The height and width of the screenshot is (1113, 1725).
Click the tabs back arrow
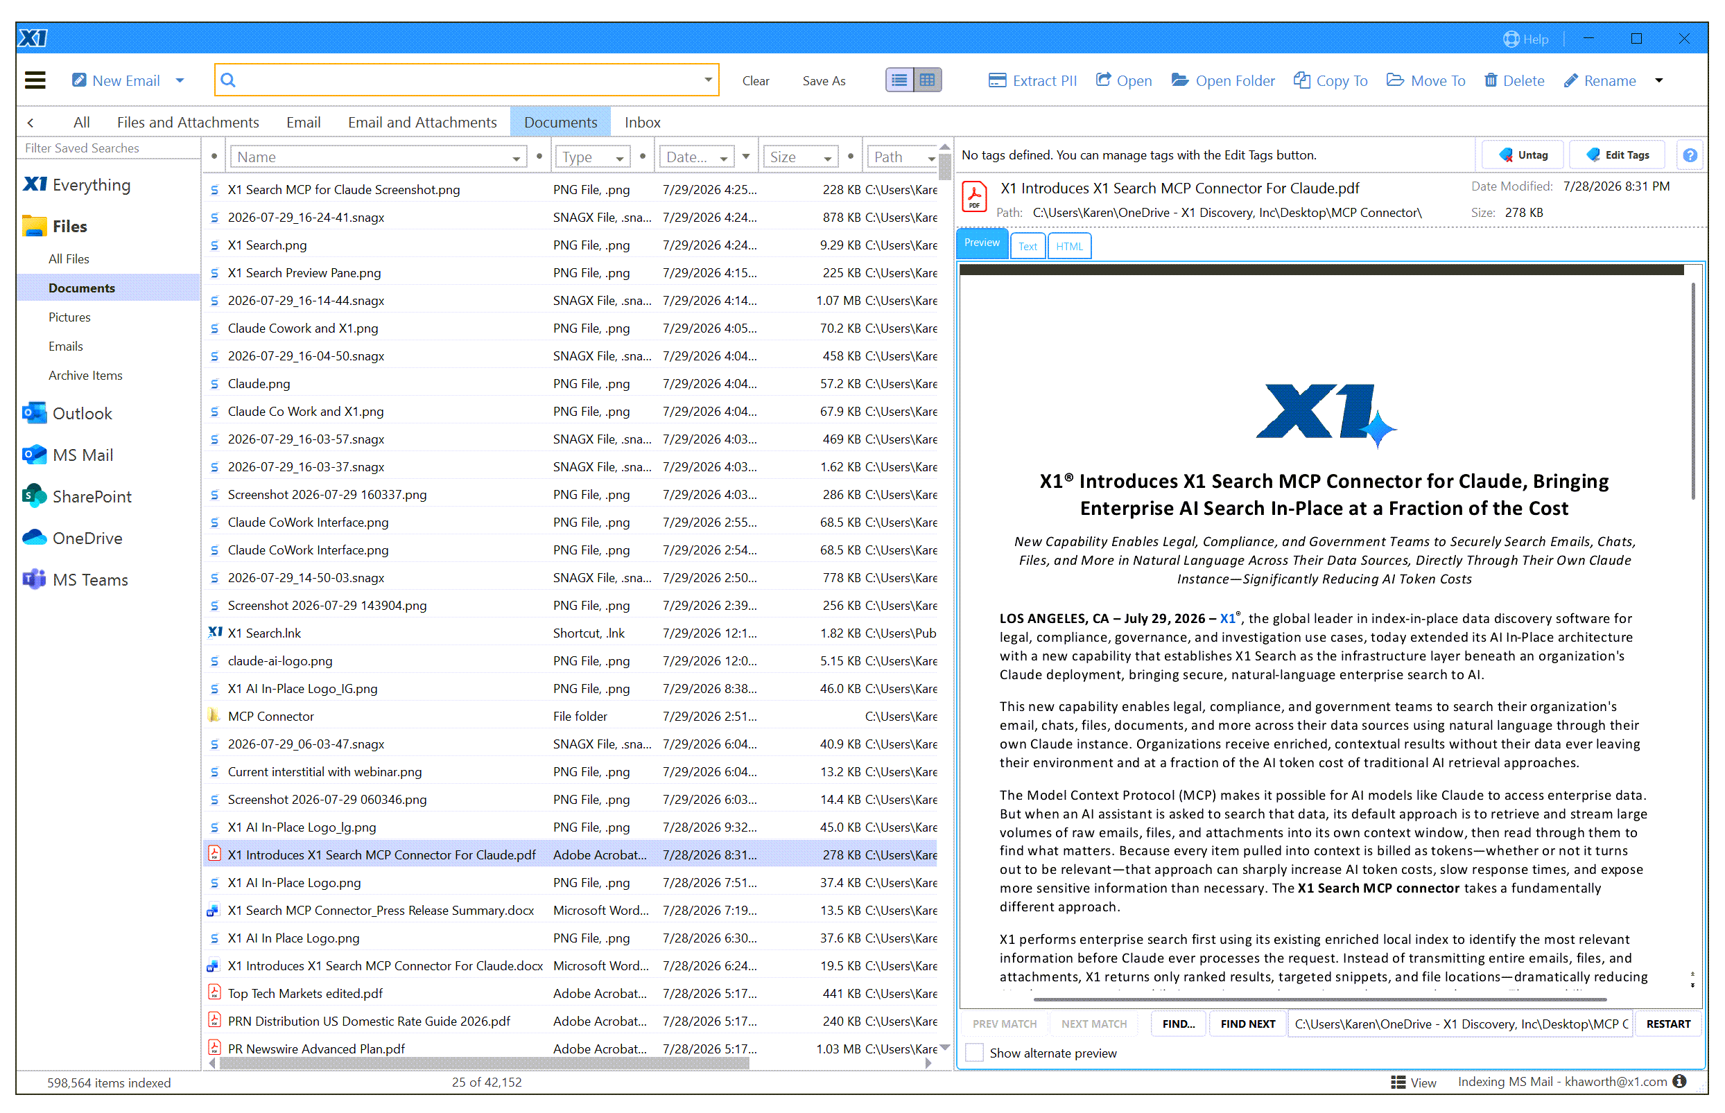(31, 123)
